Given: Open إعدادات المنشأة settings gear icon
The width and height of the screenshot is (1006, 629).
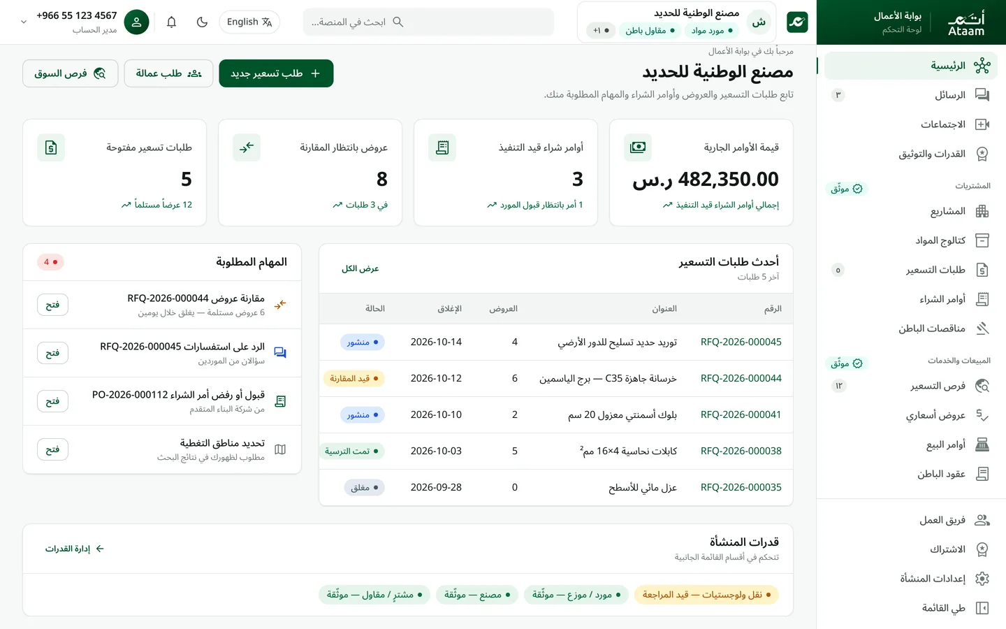Looking at the screenshot, I should click(x=982, y=579).
